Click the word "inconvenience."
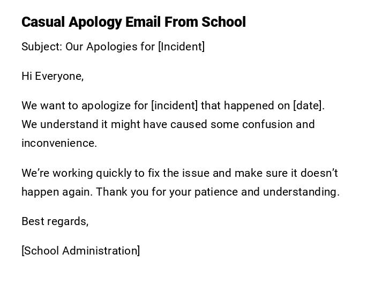Viewport: 375px width, 284px height. [59, 143]
